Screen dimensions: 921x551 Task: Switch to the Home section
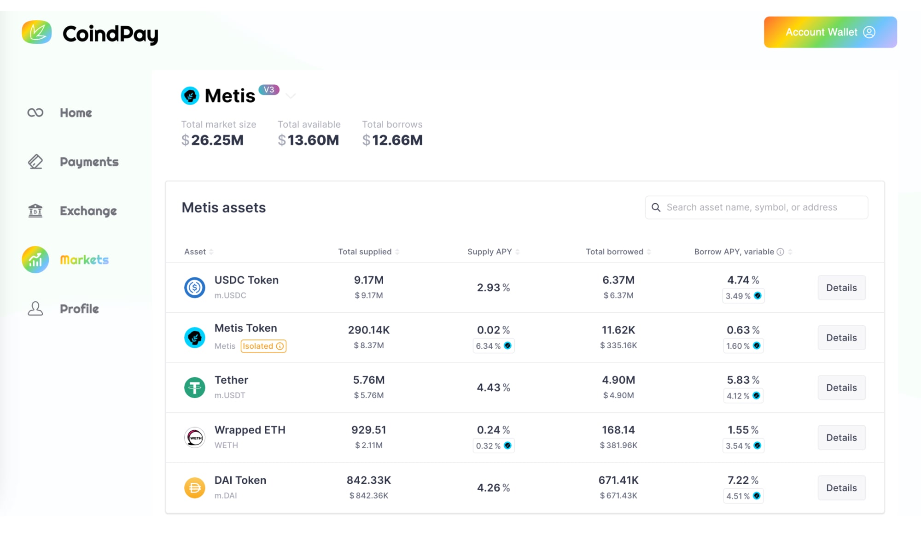[x=75, y=112]
